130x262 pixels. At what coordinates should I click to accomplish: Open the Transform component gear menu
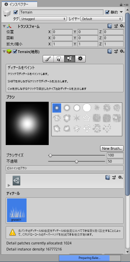tap(122, 26)
